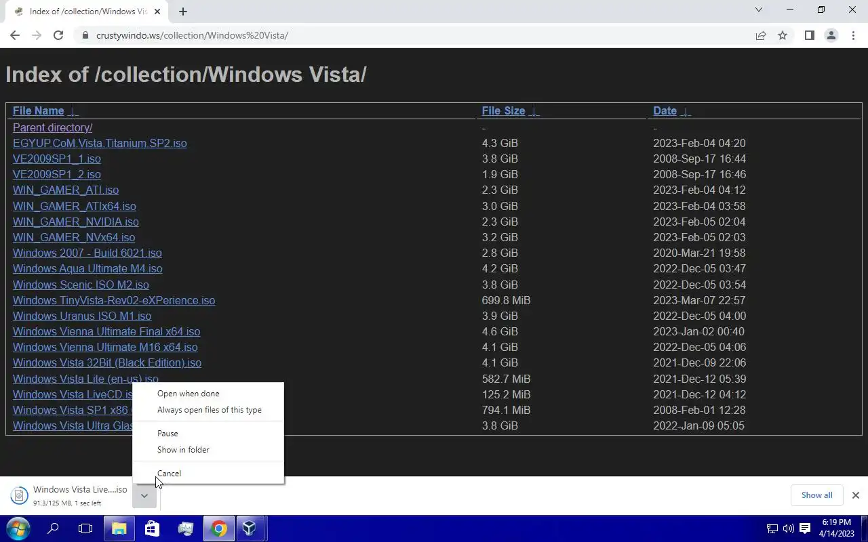Download Windows 2007 - Build 6021.iso
868x542 pixels.
click(87, 253)
